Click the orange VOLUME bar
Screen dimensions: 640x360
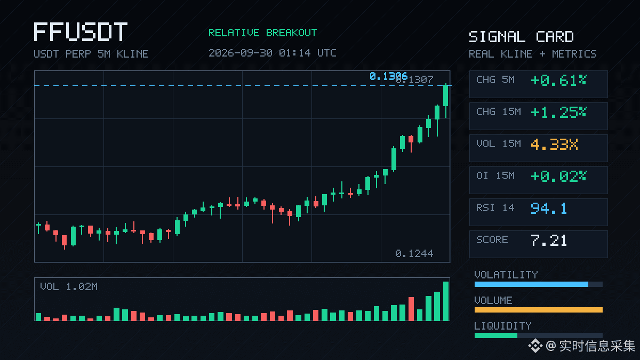point(538,310)
